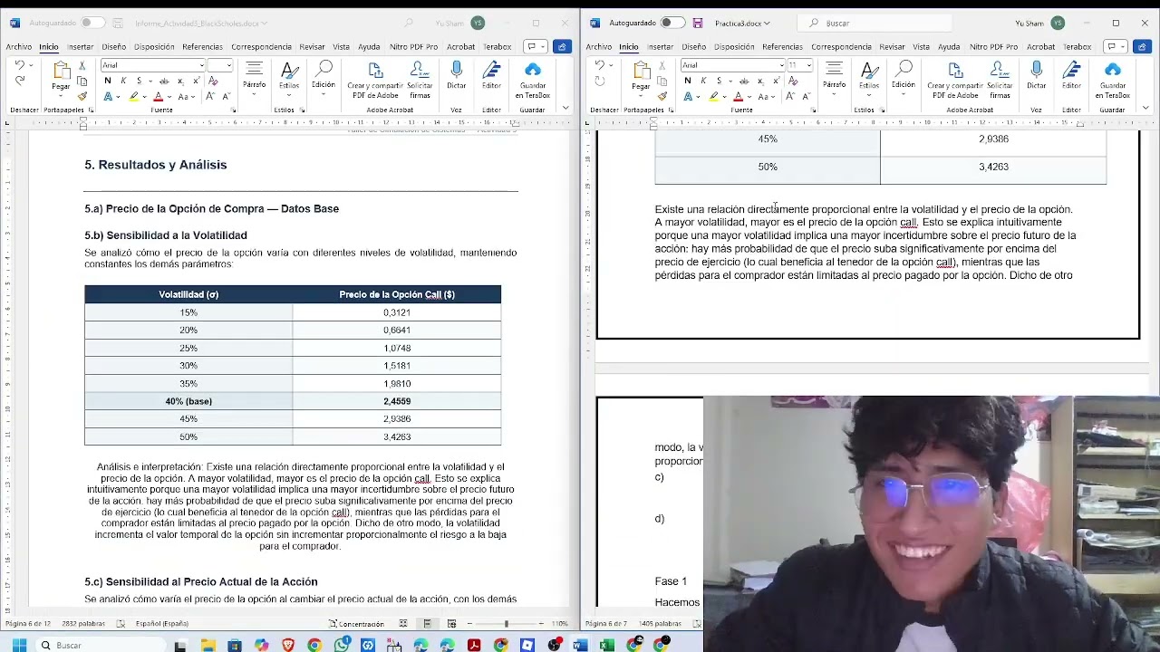Viewport: 1160px width, 652px height.
Task: Click word count 2832 palabras
Action: pos(82,624)
